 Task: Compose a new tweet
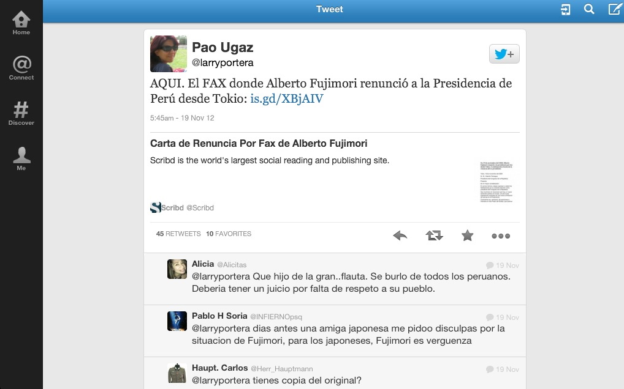click(615, 9)
